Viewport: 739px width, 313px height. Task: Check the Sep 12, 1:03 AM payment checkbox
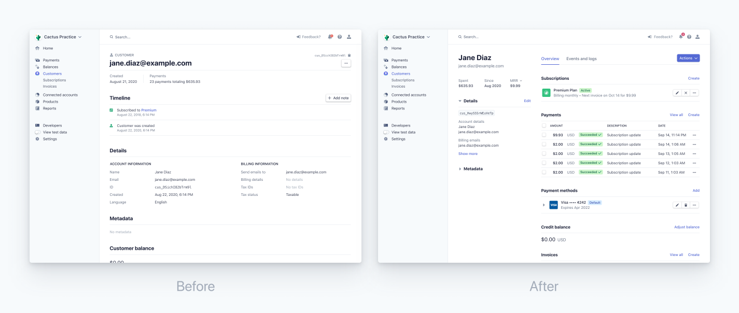click(x=544, y=163)
